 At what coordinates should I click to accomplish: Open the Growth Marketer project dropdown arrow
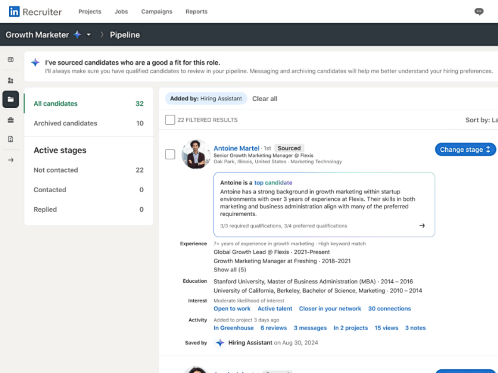[88, 35]
